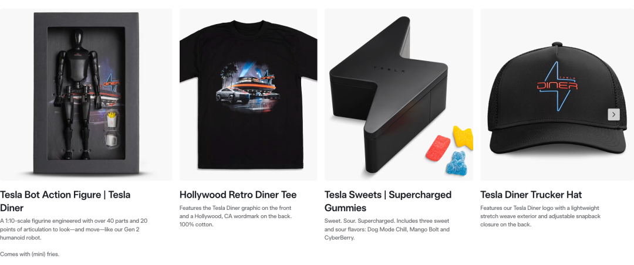Click Tesla Sweets Supercharged Gummies title
634x265 pixels.
tap(388, 201)
